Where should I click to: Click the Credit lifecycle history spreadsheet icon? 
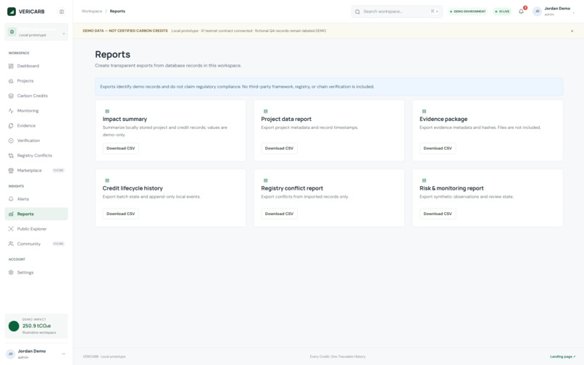(107, 180)
